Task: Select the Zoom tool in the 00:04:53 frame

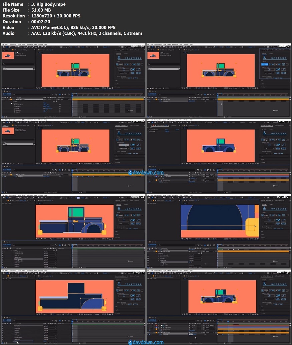Action: tap(158, 198)
